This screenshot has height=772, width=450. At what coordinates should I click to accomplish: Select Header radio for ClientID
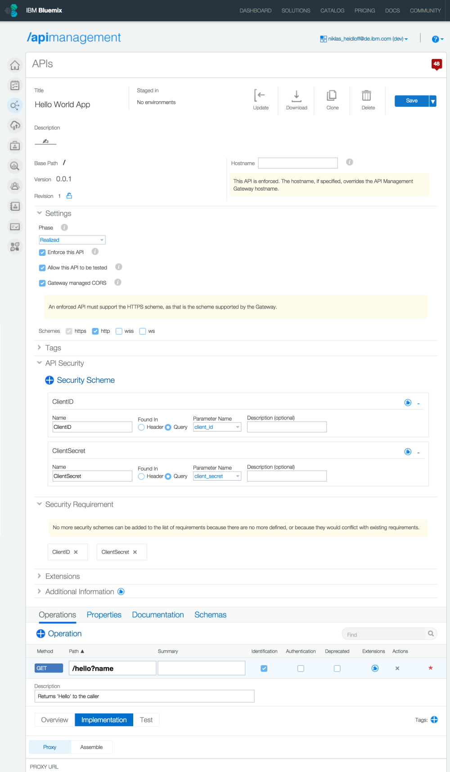(141, 427)
